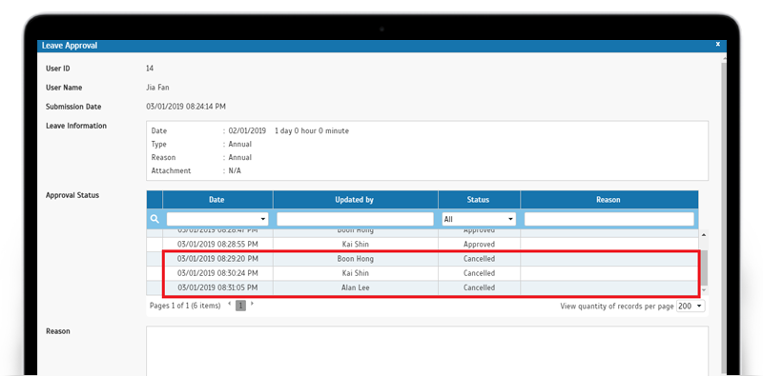Click the submission date 03/01/2019 08:24:14 PM
Viewport: 763px width, 376px height.
[x=186, y=107]
